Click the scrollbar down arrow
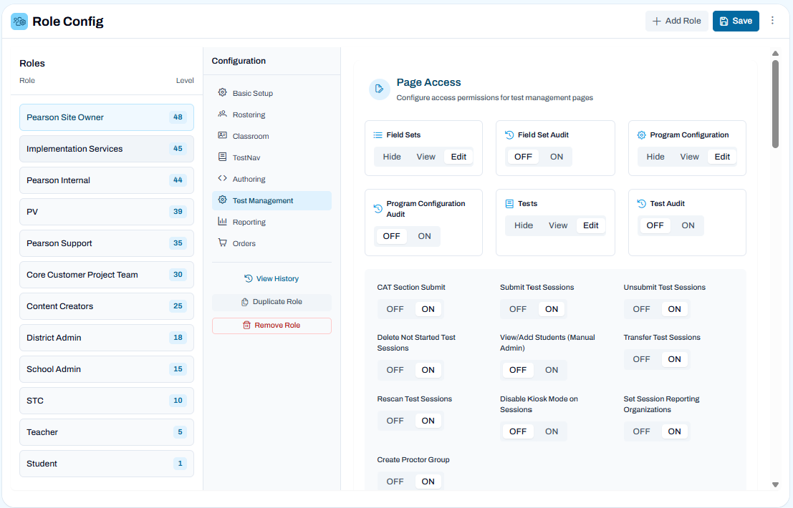Screen dimensions: 793x508 coord(775,485)
